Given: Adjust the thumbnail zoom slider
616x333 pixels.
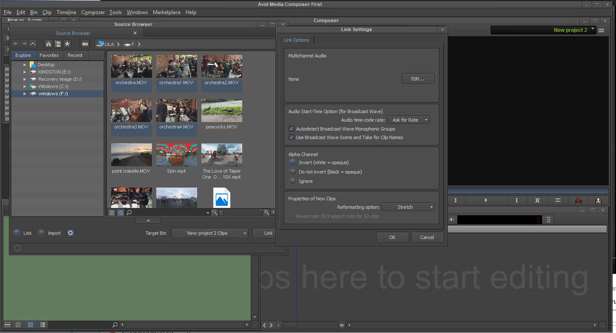Looking at the screenshot, I should [220, 212].
